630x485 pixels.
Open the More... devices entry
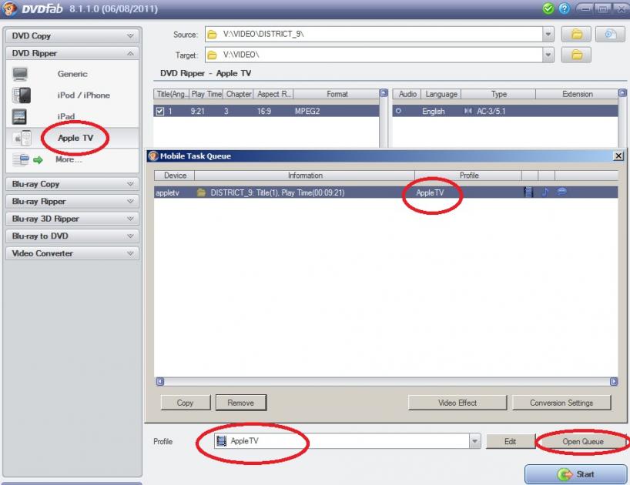(x=69, y=160)
